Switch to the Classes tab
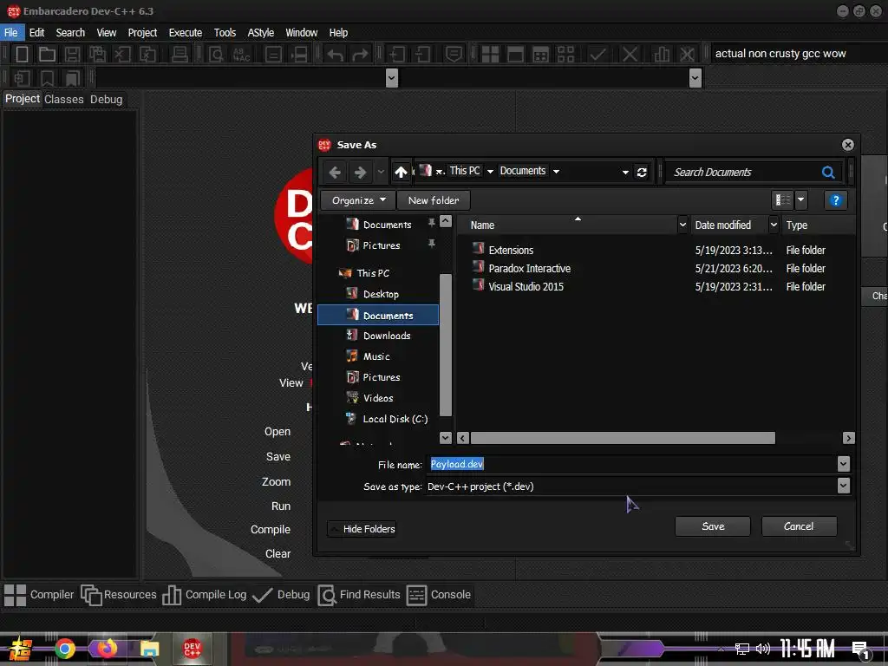 point(64,100)
